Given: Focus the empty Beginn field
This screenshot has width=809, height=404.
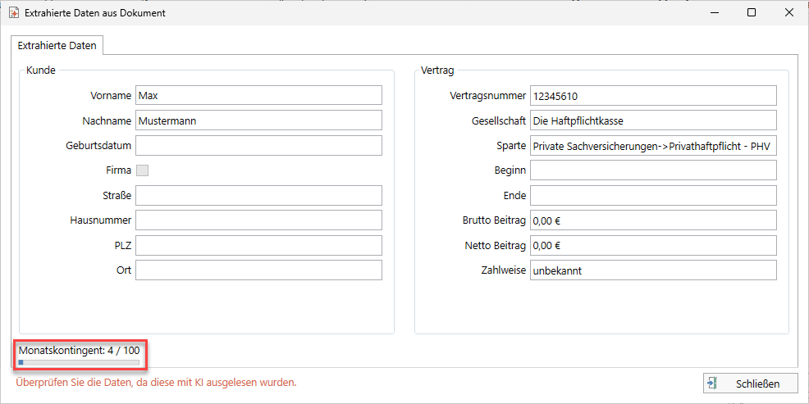Looking at the screenshot, I should pos(652,170).
